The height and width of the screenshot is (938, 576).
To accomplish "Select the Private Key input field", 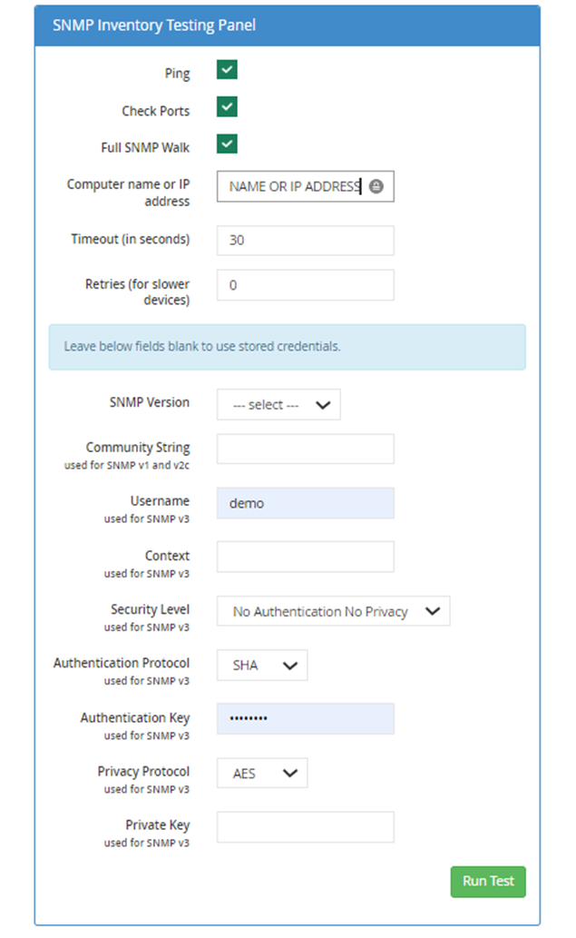I will pyautogui.click(x=305, y=827).
